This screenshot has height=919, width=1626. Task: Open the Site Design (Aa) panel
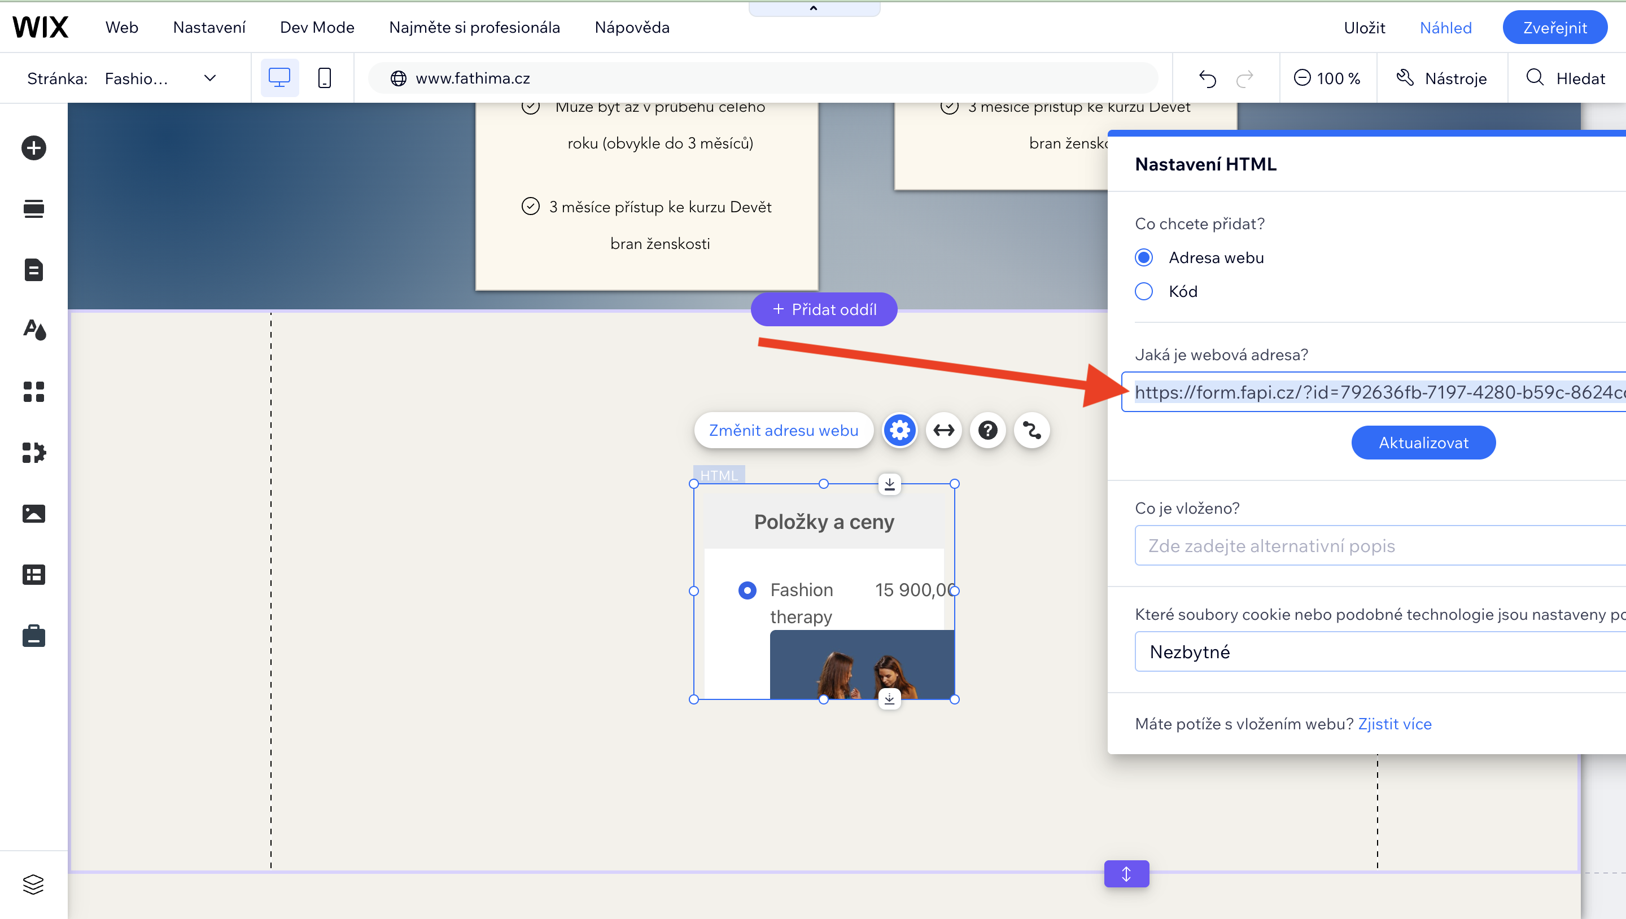click(x=33, y=330)
